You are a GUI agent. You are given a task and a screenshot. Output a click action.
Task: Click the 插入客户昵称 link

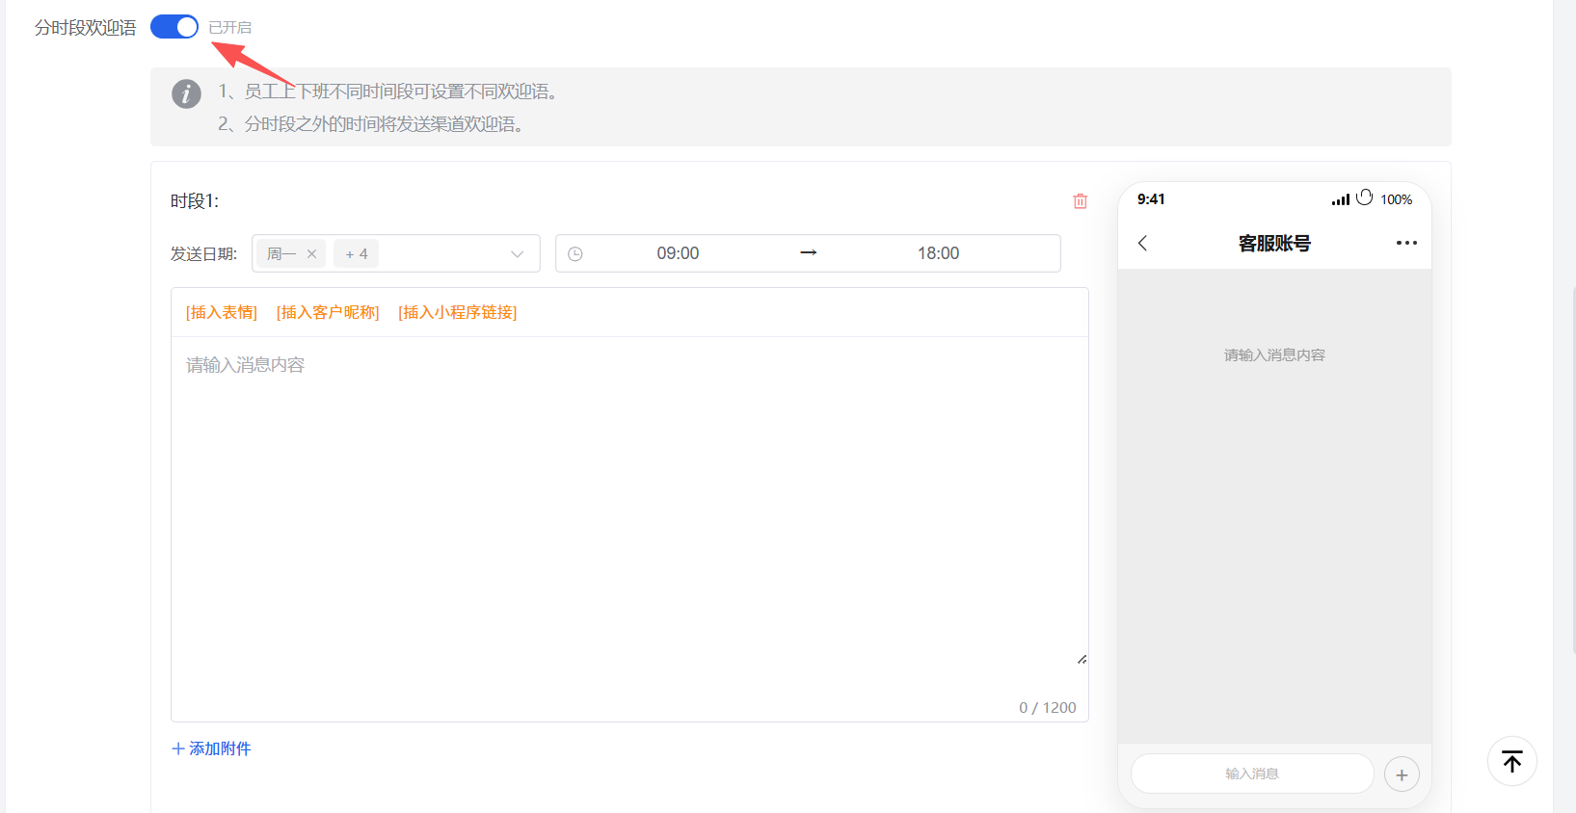click(328, 312)
